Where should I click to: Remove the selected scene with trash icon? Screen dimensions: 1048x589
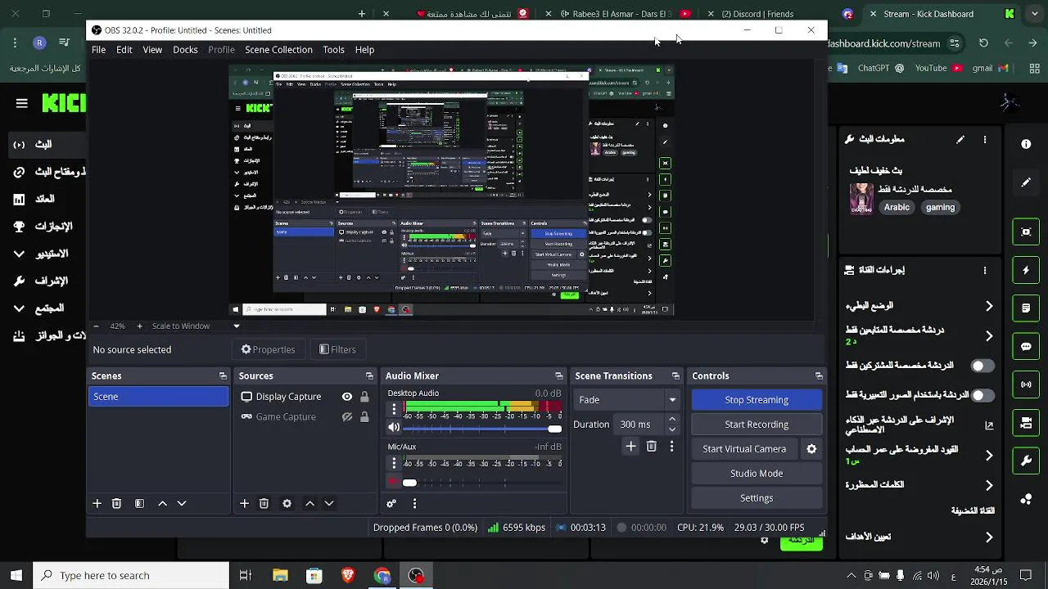coord(116,503)
